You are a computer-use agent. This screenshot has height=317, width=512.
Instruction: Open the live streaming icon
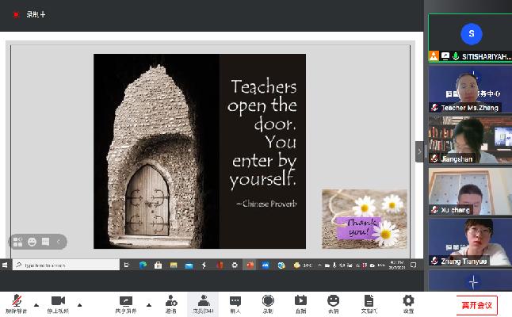pos(300,302)
